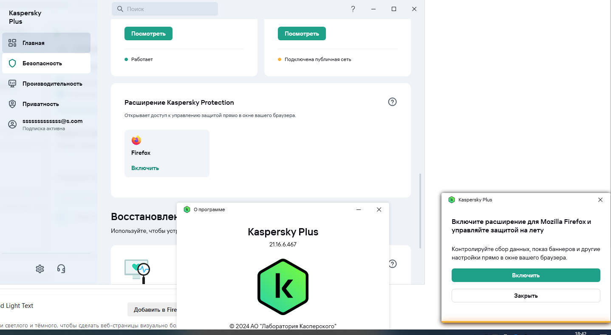
Task: Click the Расширение Kaspersky Protection heading
Action: [x=179, y=102]
